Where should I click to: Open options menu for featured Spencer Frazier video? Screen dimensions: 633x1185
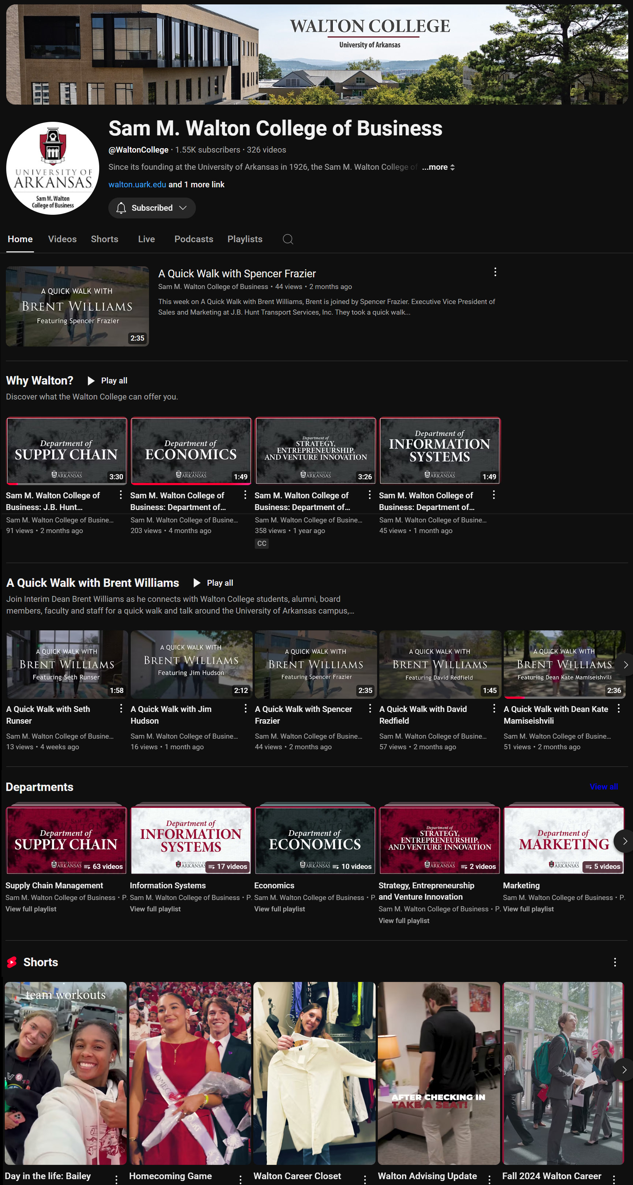pos(495,272)
